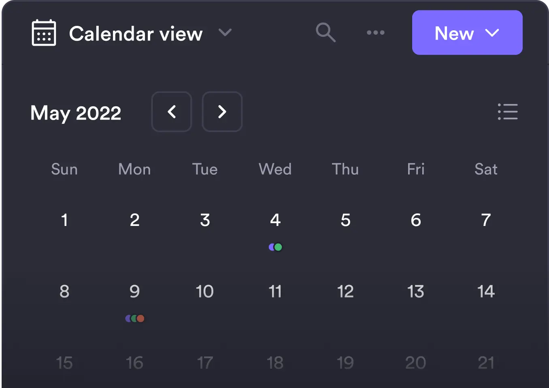Screen dimensions: 549x388
Task: Open the more options ellipsis menu
Action: point(376,33)
